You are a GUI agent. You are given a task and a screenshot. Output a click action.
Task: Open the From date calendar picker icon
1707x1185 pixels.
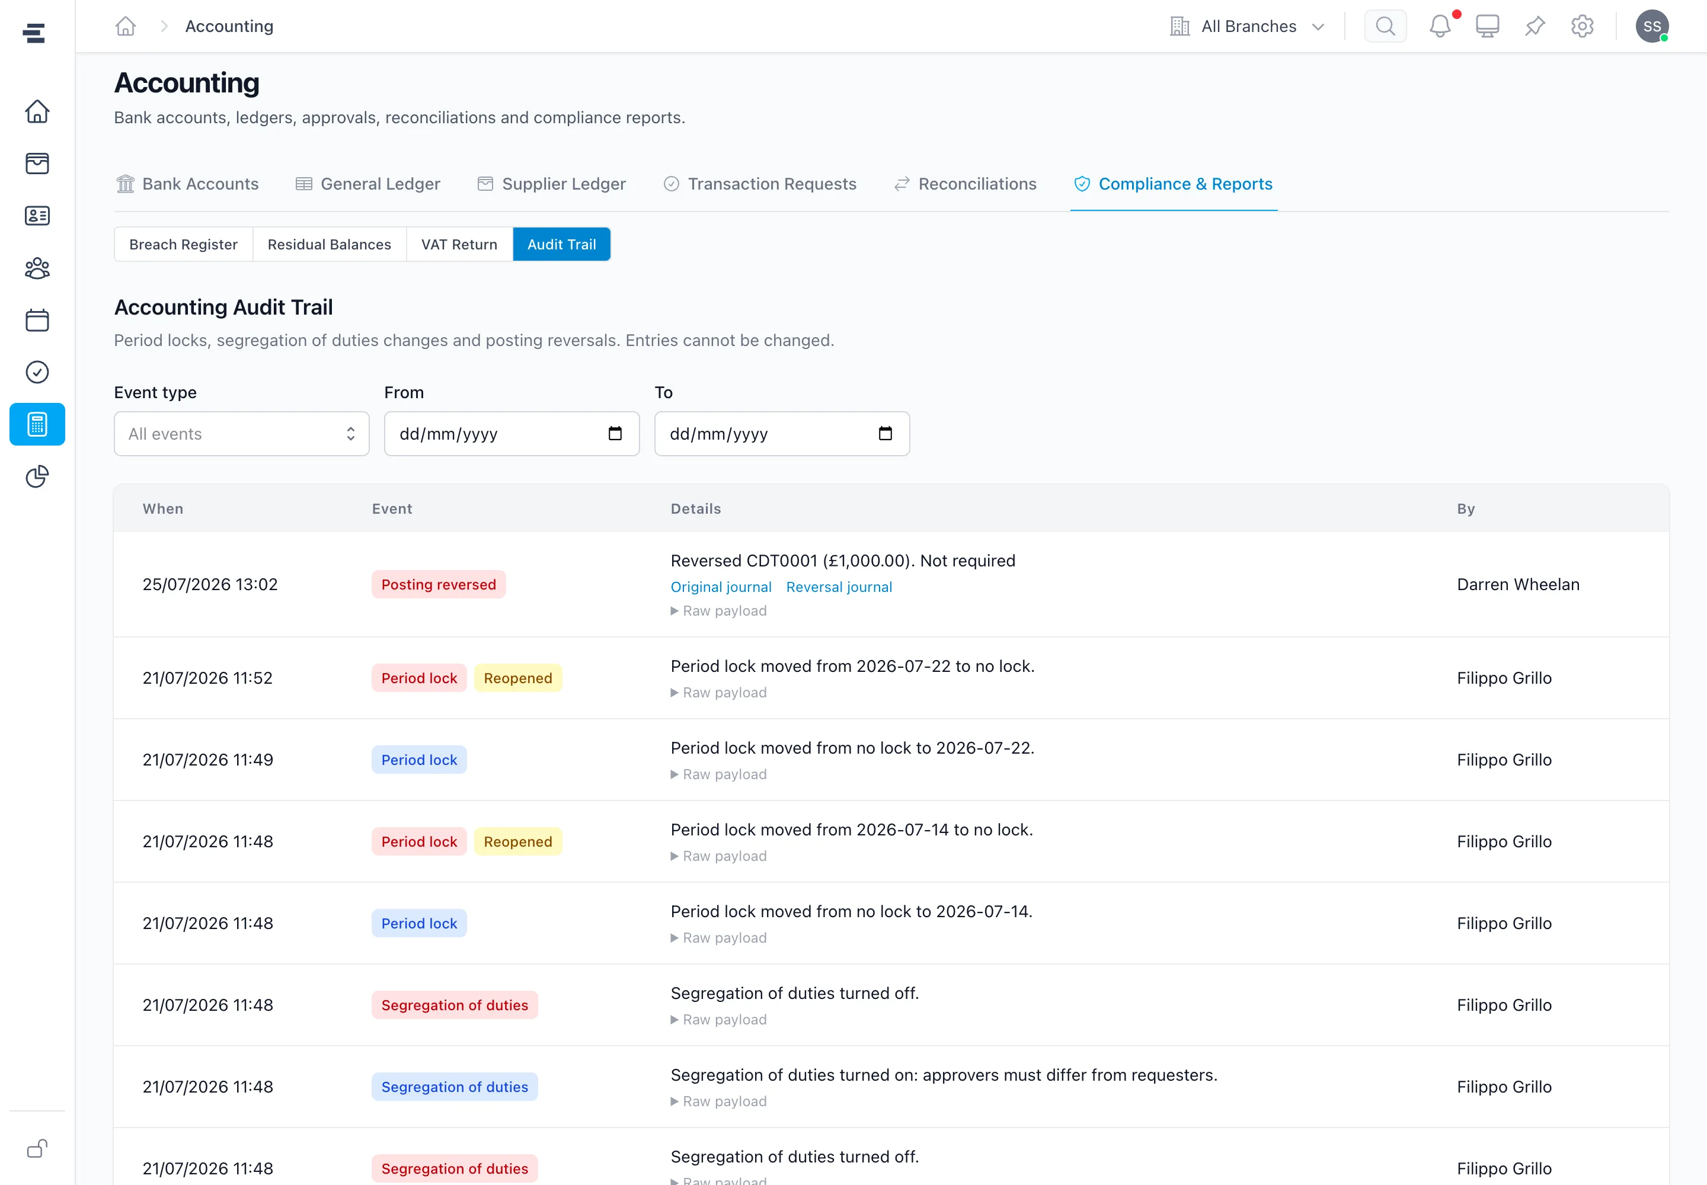click(x=615, y=434)
